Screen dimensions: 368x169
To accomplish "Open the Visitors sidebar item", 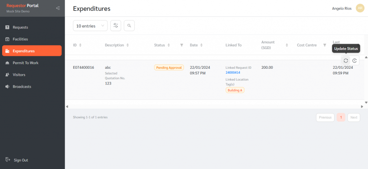I will point(19,74).
